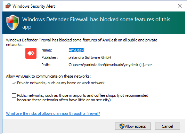Click the Allow access button label
Viewport: 187px width, 134px height.
coord(135,126)
